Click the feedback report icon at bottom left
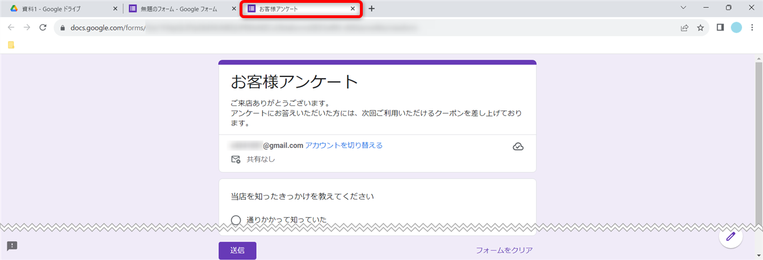Image resolution: width=763 pixels, height=260 pixels. click(x=12, y=246)
